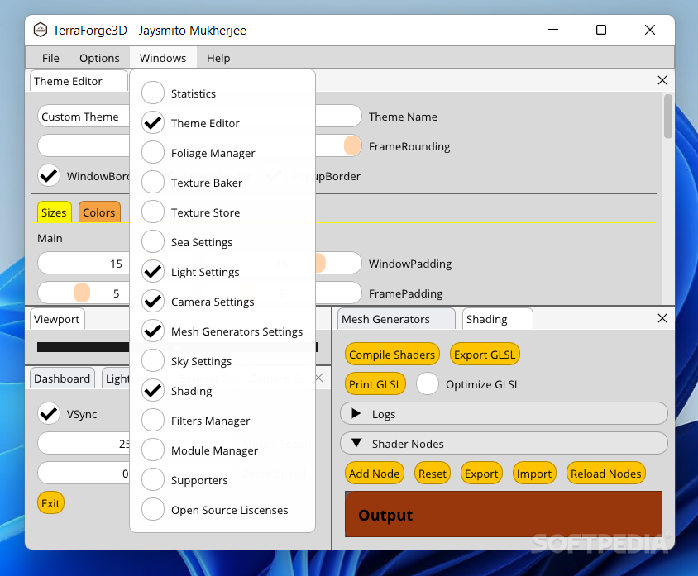Click Add Node button
698x576 pixels.
click(375, 474)
